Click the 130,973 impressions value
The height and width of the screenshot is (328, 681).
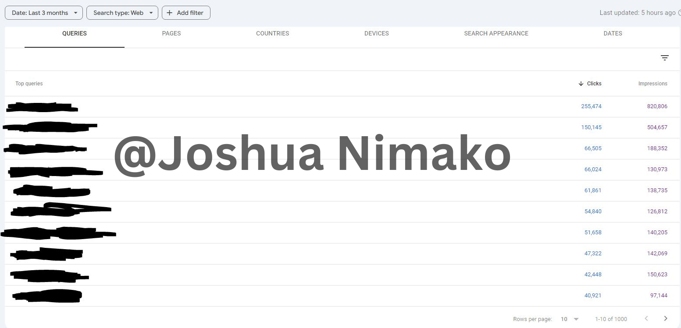tap(657, 169)
